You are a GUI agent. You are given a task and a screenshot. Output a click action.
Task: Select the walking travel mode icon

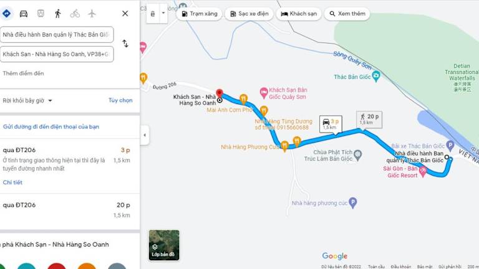[x=58, y=14]
